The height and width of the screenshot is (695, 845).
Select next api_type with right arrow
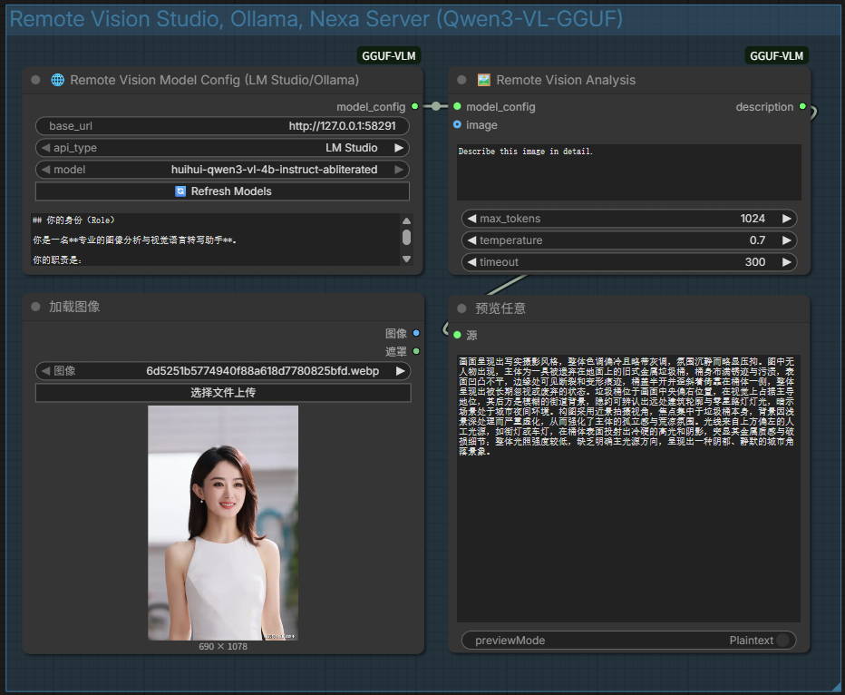398,148
